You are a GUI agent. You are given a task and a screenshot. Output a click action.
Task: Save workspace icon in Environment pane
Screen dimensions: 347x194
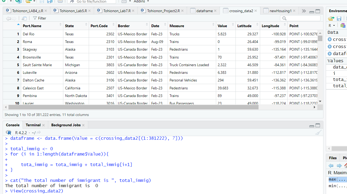click(x=339, y=18)
